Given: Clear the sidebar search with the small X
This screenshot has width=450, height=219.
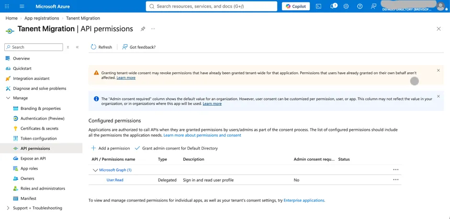Looking at the screenshot, I should (68, 47).
